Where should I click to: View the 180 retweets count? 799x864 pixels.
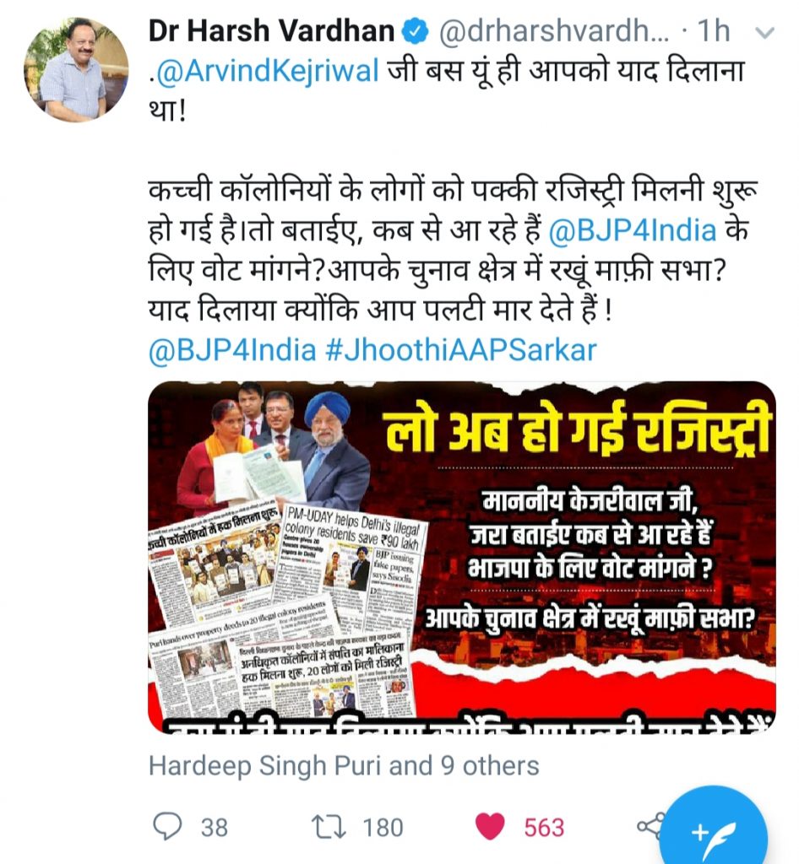click(x=383, y=828)
